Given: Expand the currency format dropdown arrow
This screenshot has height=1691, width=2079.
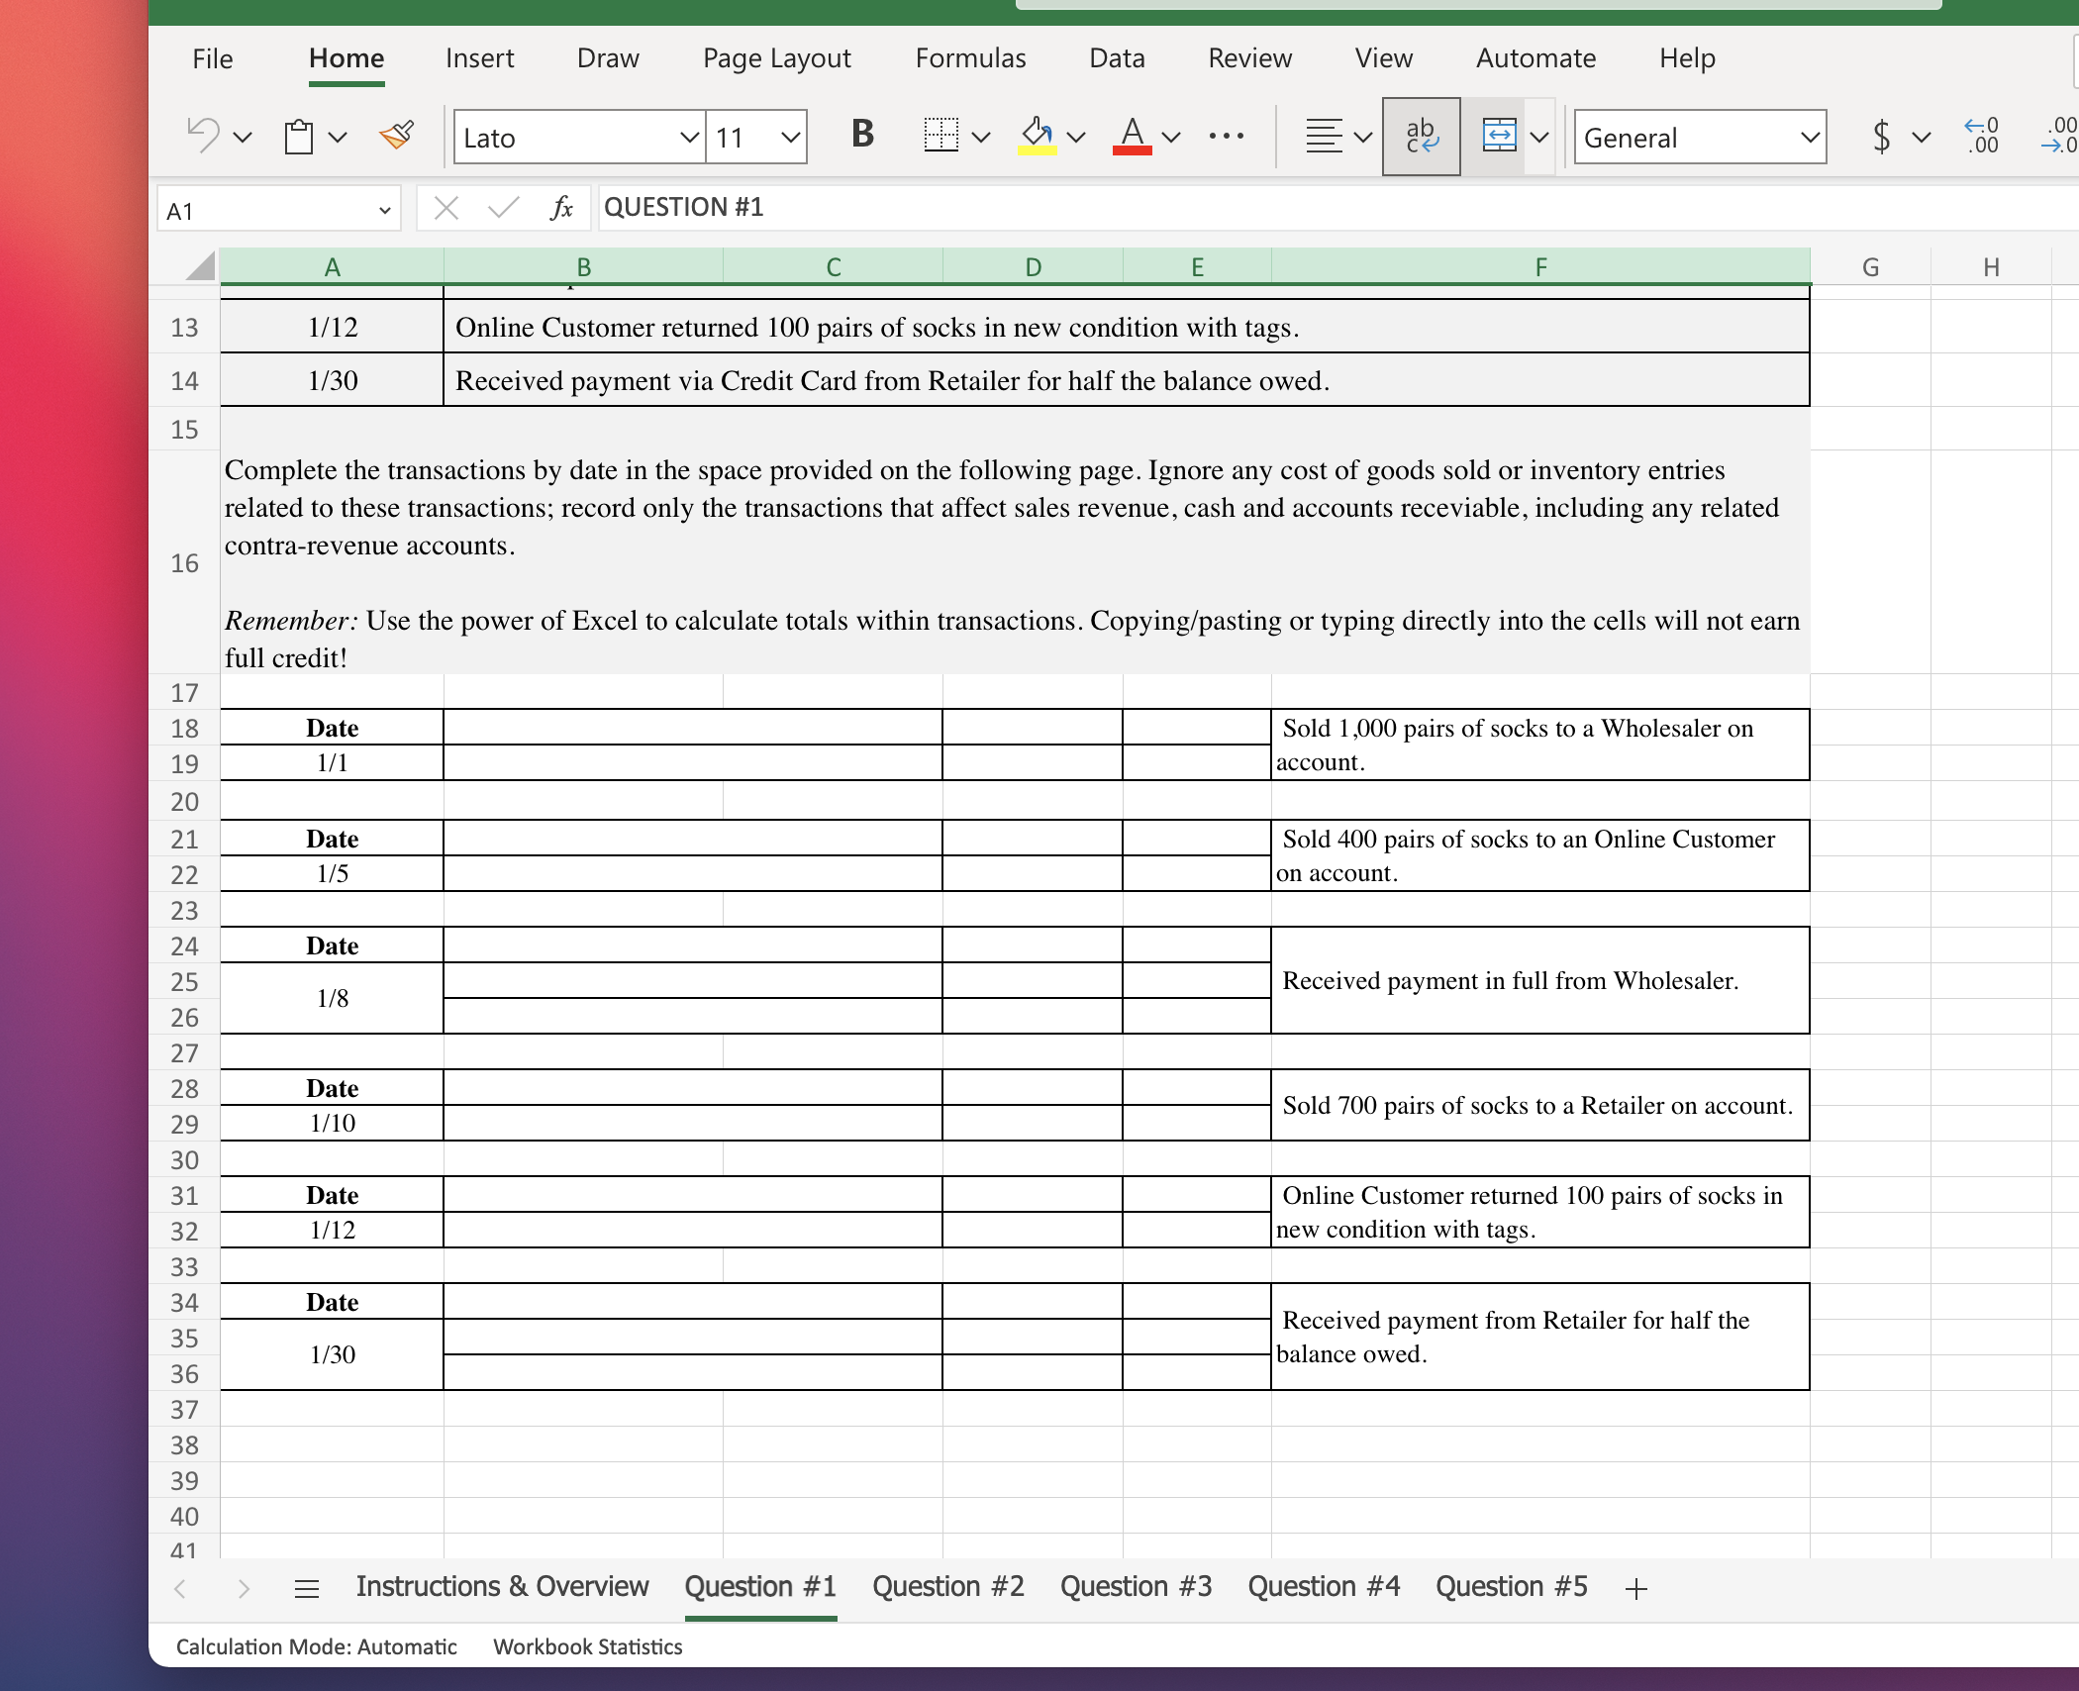Looking at the screenshot, I should click(1922, 138).
